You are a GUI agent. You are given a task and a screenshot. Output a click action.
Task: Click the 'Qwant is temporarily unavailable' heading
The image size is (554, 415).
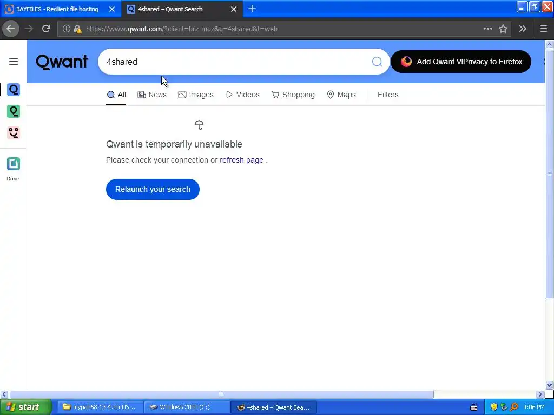point(174,144)
